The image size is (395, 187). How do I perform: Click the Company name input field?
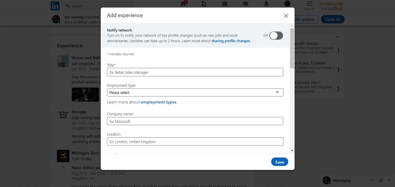click(195, 121)
